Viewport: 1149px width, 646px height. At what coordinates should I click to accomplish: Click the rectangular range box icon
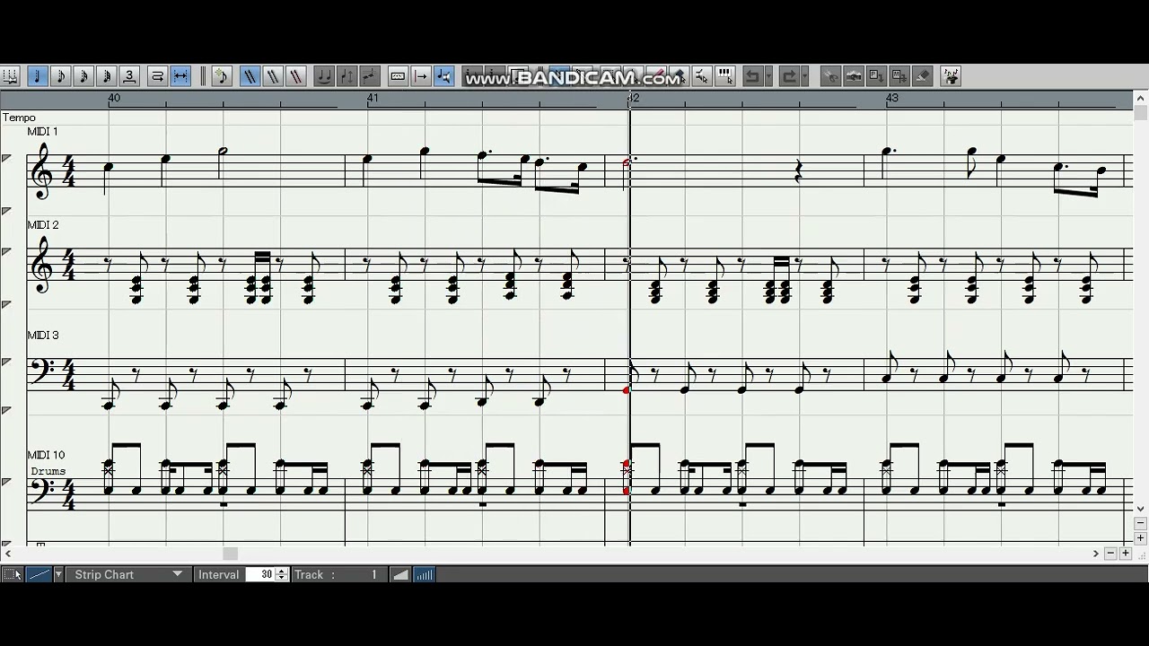(398, 76)
